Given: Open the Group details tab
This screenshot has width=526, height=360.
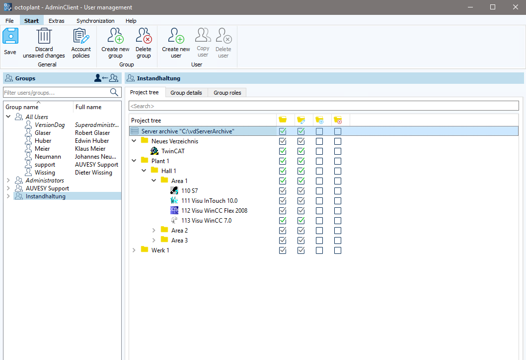Looking at the screenshot, I should 186,92.
